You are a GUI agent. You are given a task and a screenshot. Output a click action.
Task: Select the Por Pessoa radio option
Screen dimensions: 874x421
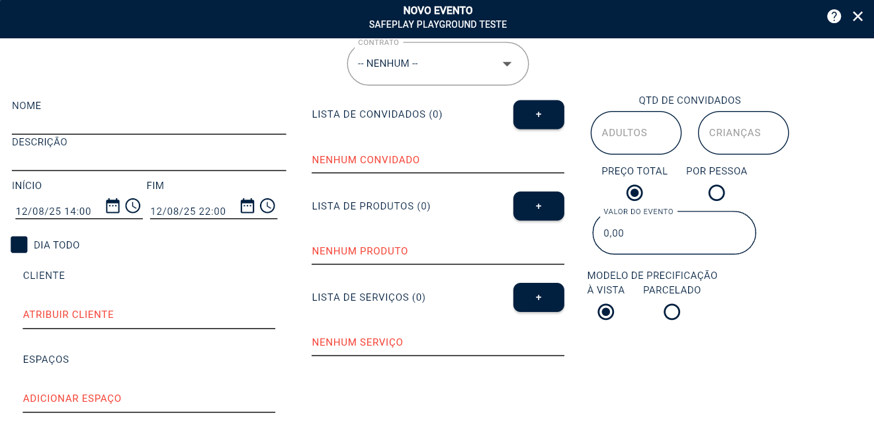tap(717, 193)
